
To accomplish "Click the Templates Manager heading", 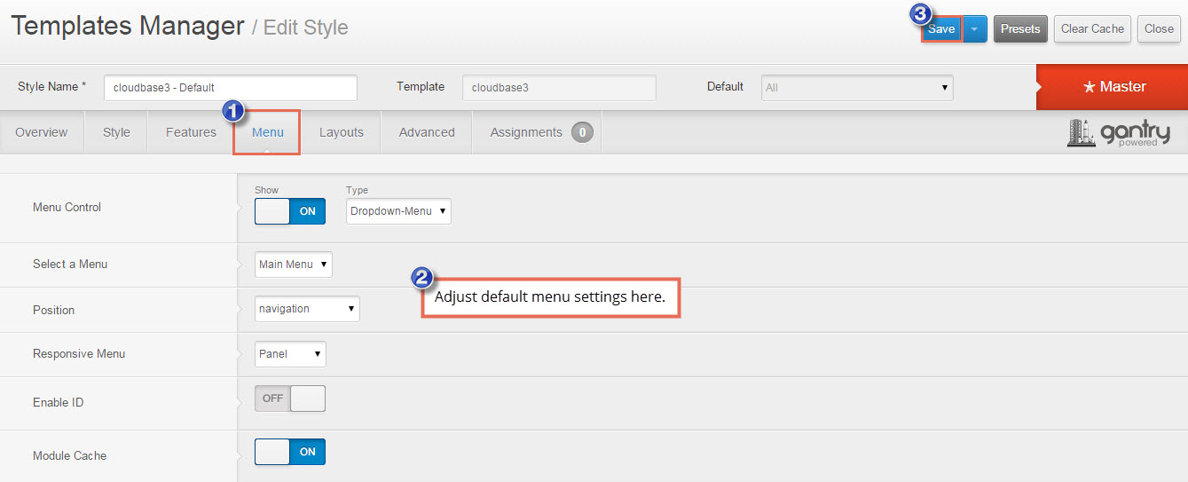I will coord(128,26).
